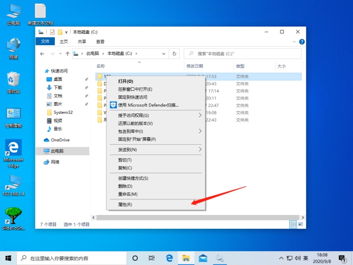Open the 控制面板 desktop icon
The image size is (353, 265).
(x=14, y=117)
